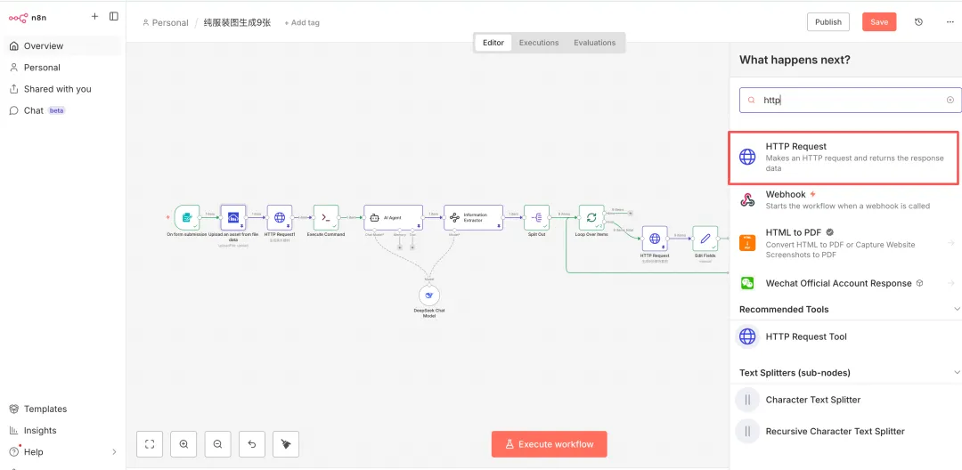Open the three-dot workflow menu
This screenshot has width=962, height=470.
[x=950, y=22]
